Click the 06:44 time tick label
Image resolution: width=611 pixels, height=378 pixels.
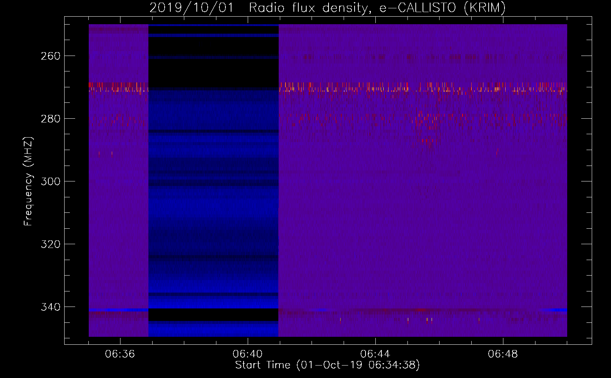[x=375, y=354]
